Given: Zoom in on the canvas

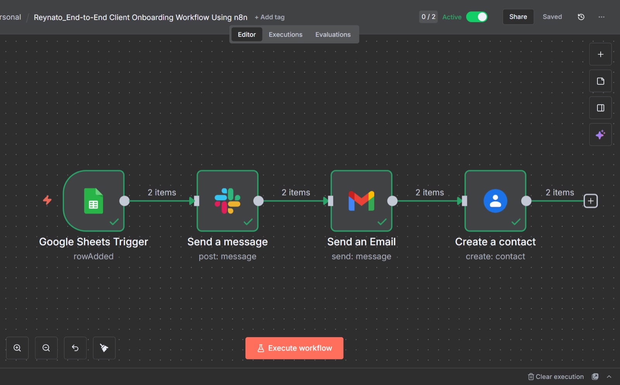Looking at the screenshot, I should (17, 348).
